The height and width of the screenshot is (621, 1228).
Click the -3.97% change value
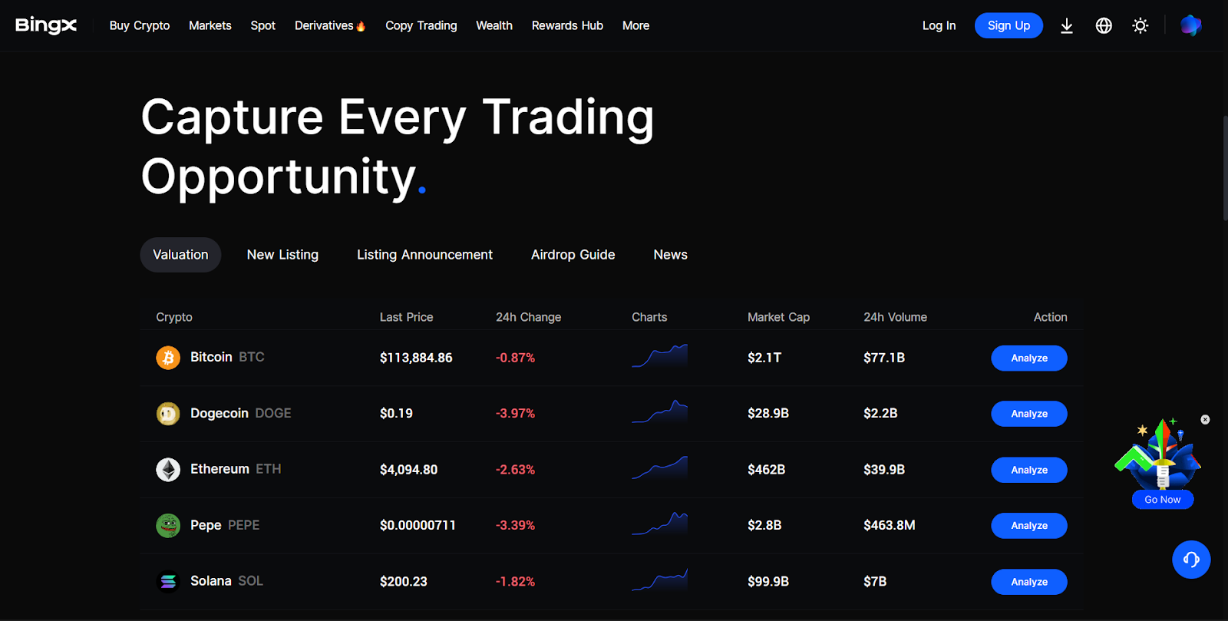click(515, 414)
